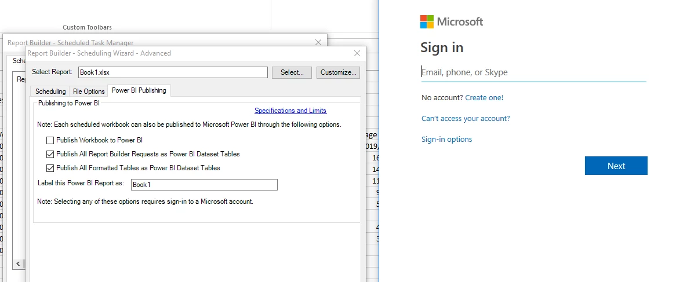Focus the Email, phone, or Skype field

(534, 72)
